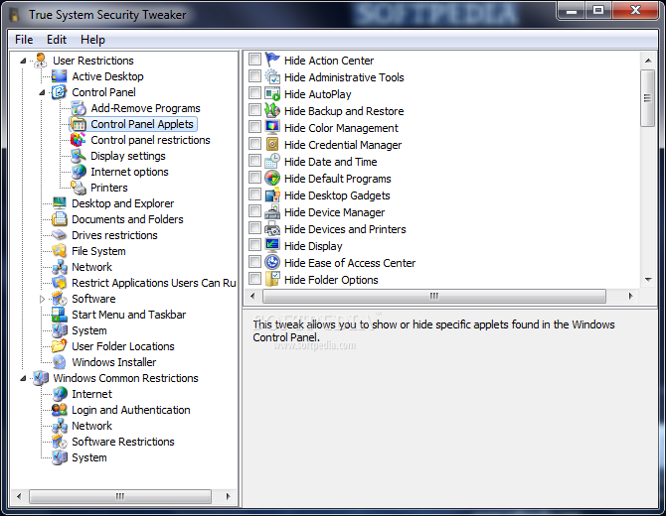666x516 pixels.
Task: Check the Hide Action Center checkbox
Action: [x=254, y=59]
